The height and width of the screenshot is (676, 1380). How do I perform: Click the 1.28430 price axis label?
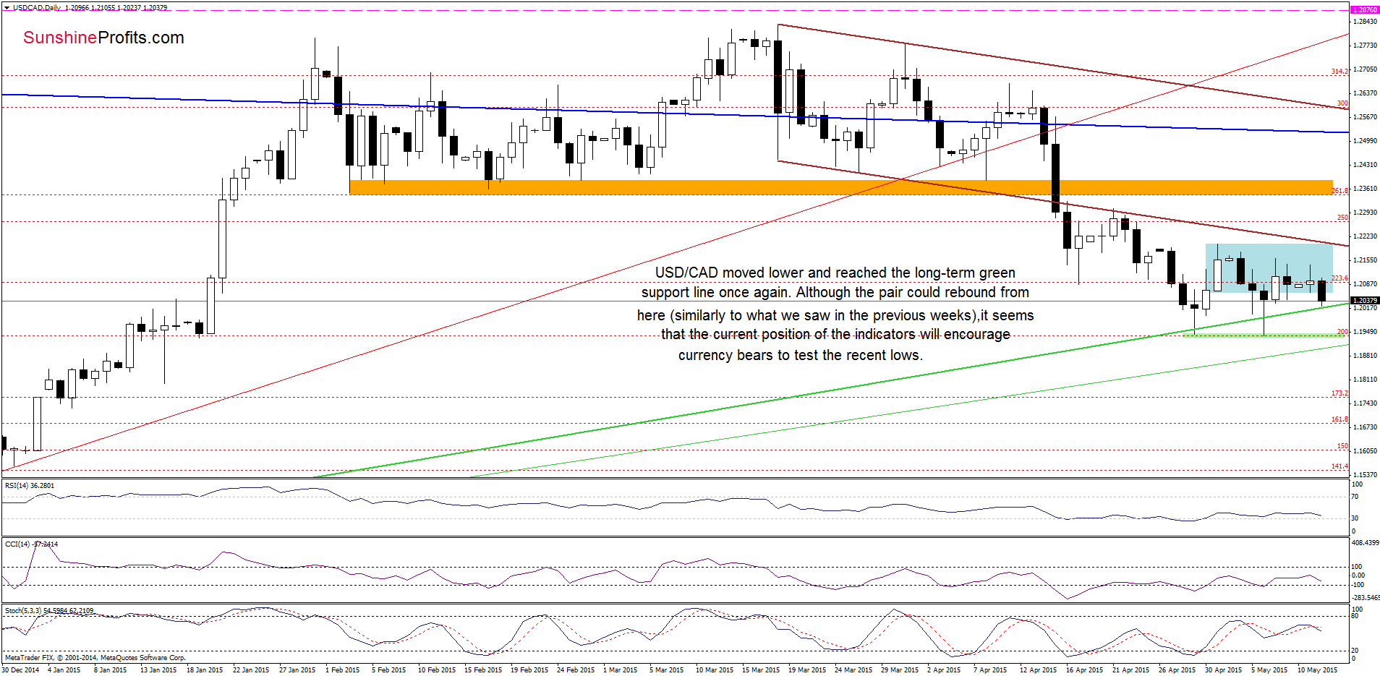coord(1365,22)
